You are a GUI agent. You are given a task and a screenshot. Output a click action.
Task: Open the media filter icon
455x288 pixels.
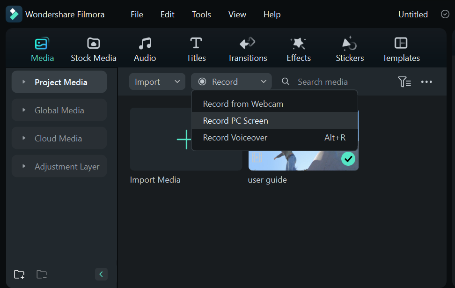pyautogui.click(x=404, y=81)
